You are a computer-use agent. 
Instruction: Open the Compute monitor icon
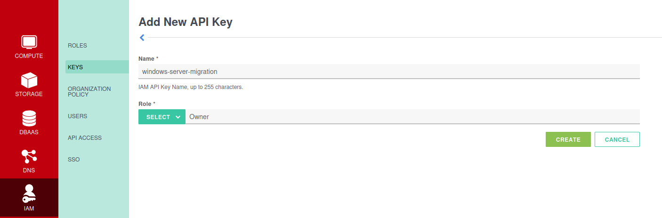pyautogui.click(x=29, y=42)
